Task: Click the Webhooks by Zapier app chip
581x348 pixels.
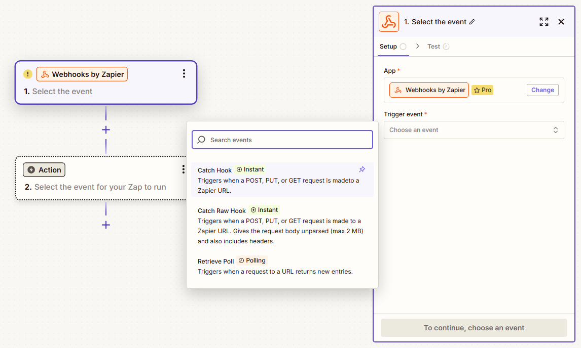Action: tap(429, 90)
